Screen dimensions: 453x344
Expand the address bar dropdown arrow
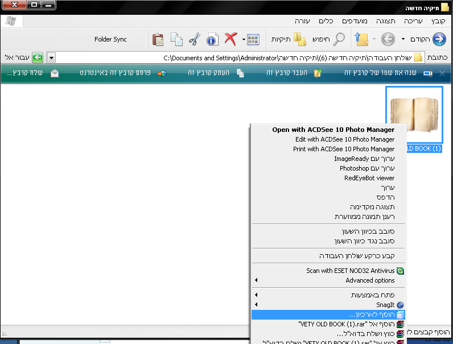[x=51, y=58]
